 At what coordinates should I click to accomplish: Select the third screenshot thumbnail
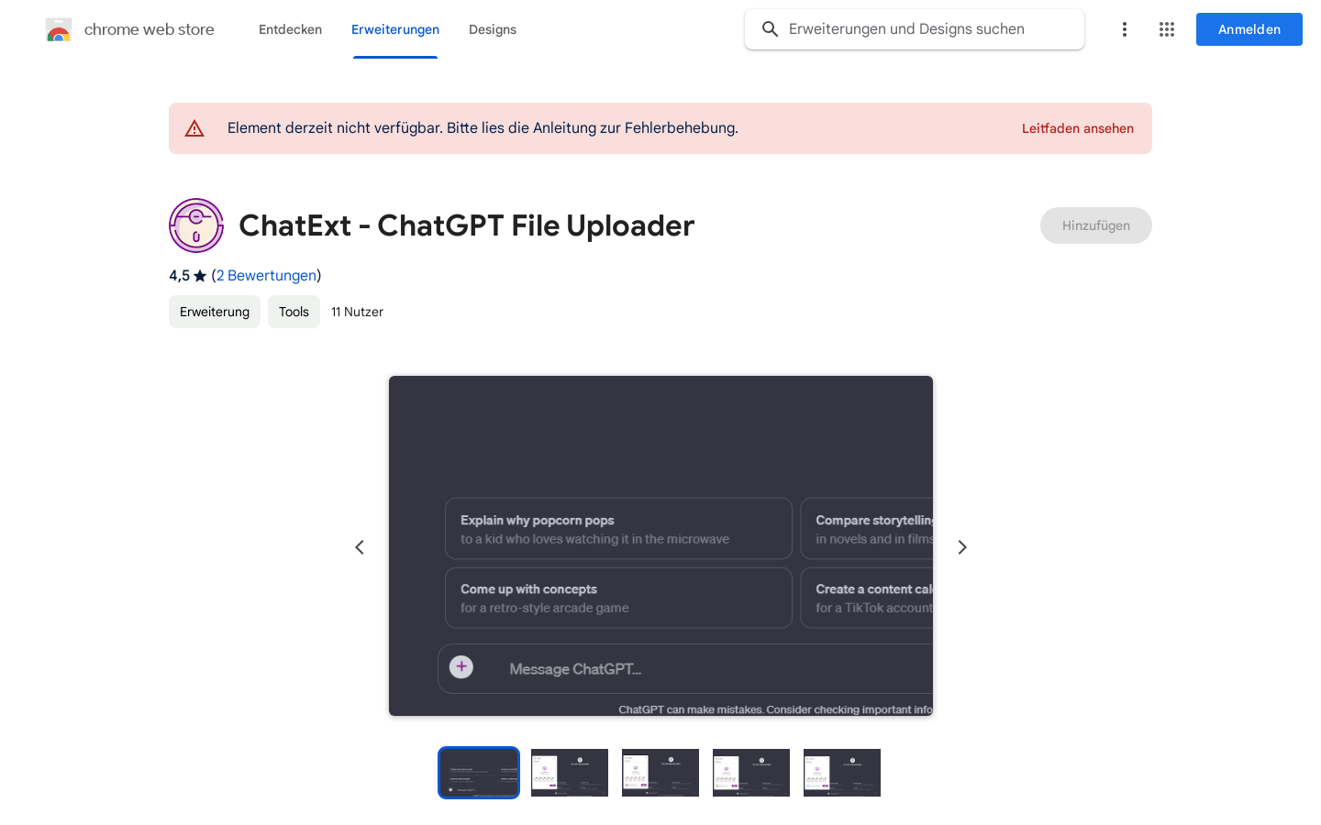(x=660, y=773)
